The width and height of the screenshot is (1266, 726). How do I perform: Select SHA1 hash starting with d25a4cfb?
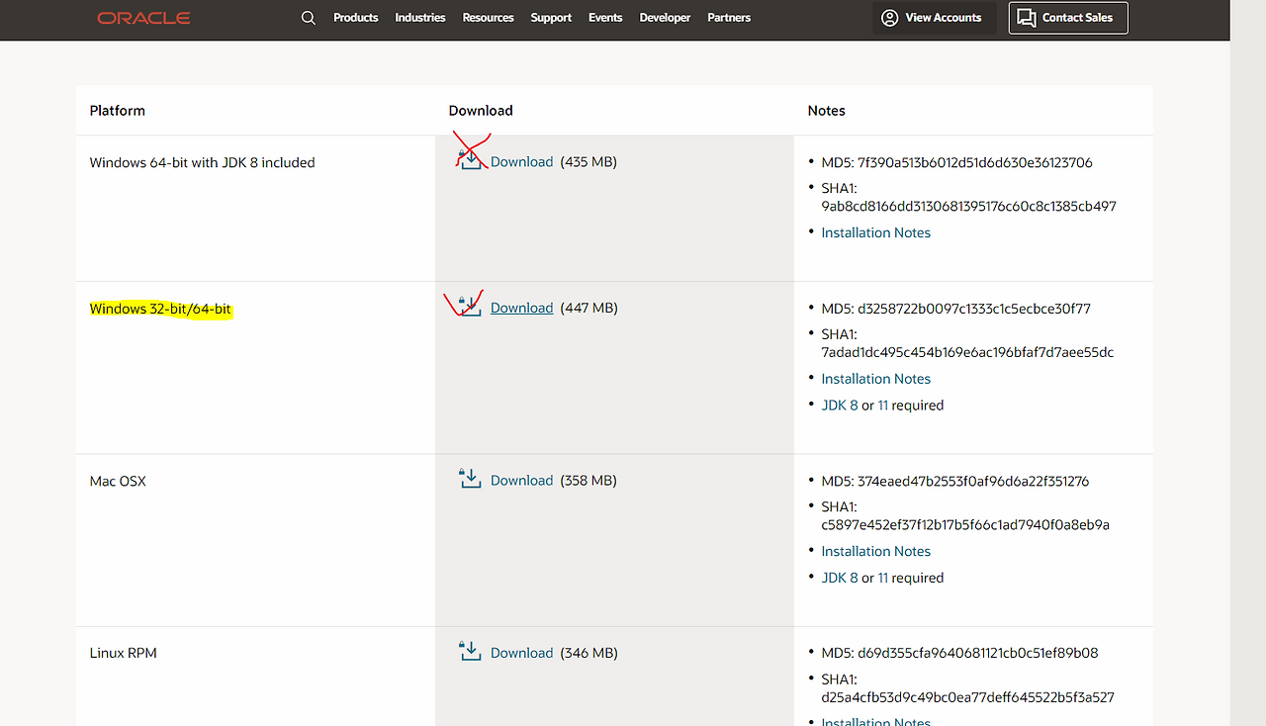(968, 697)
